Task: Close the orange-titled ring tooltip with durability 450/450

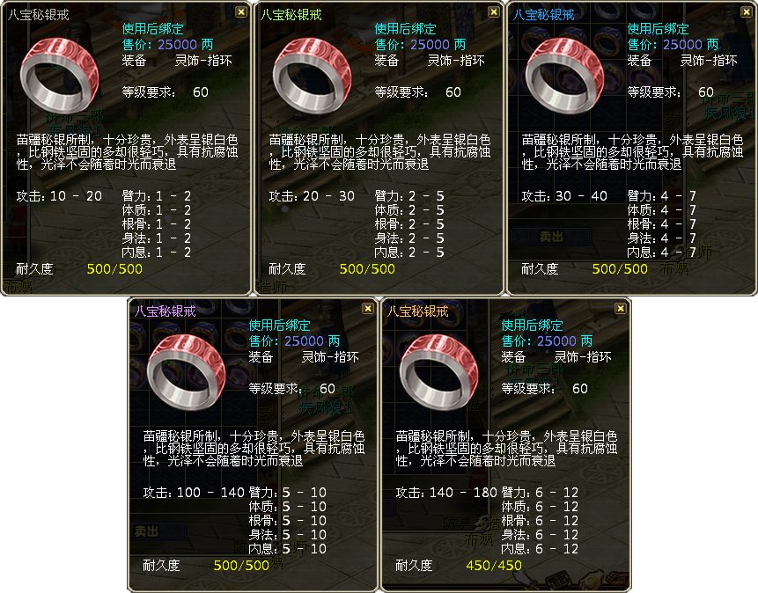Action: point(621,308)
